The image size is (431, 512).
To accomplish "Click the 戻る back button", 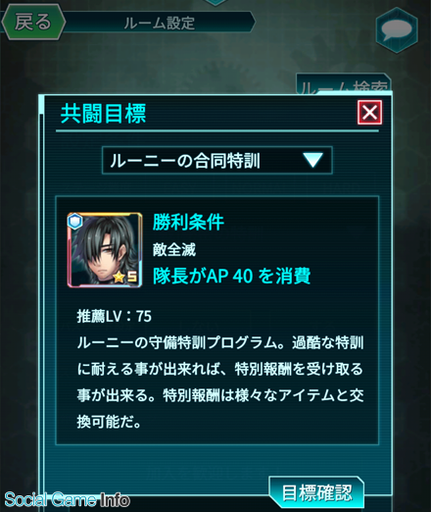I will point(33,23).
